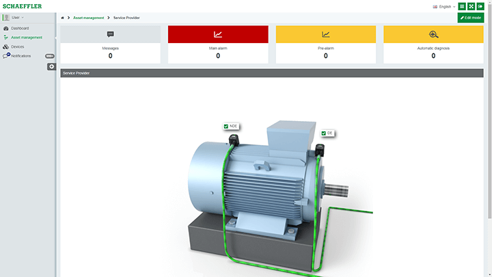Click the logout arrow icon
This screenshot has width=492, height=277.
click(480, 6)
